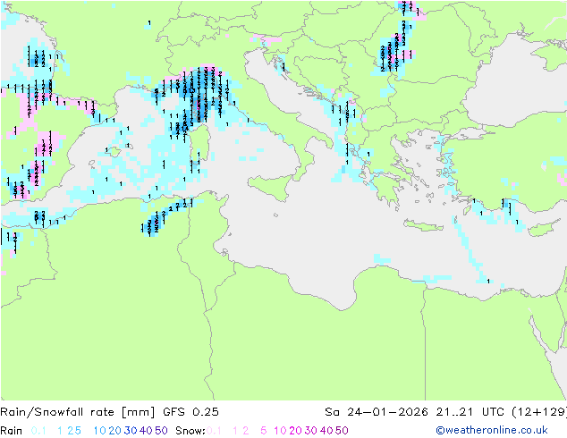Pick the rain legend value 30
The height and width of the screenshot is (438, 567).
coord(131,431)
